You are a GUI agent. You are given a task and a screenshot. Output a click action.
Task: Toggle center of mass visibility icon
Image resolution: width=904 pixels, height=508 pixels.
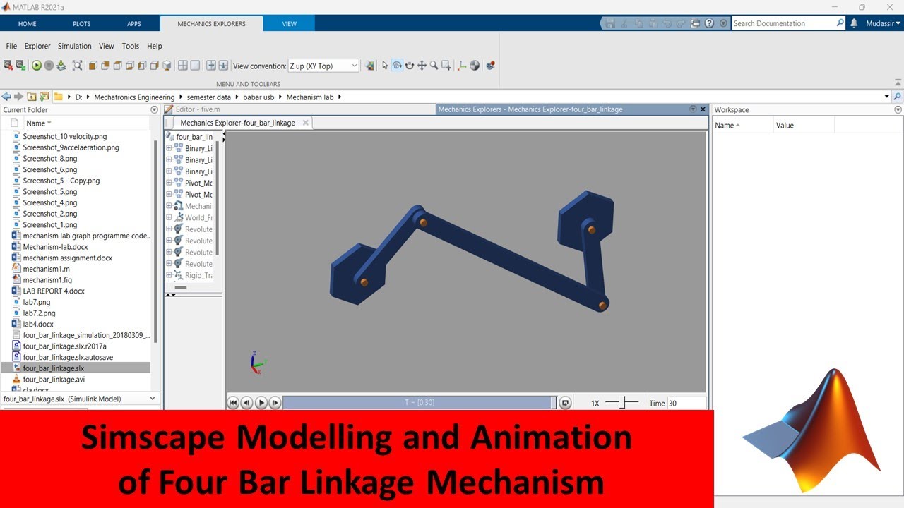tap(475, 66)
